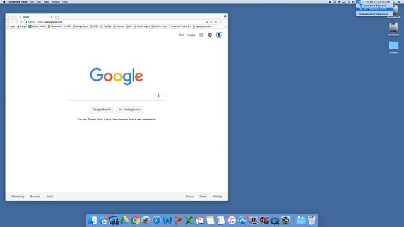Open the Useful Links bookmarks folder

click(159, 26)
